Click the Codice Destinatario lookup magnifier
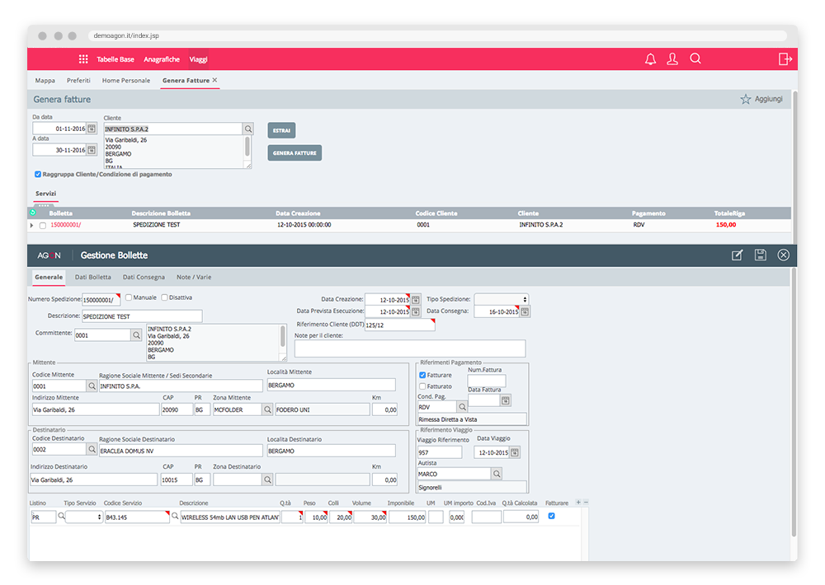This screenshot has width=825, height=585. point(92,449)
